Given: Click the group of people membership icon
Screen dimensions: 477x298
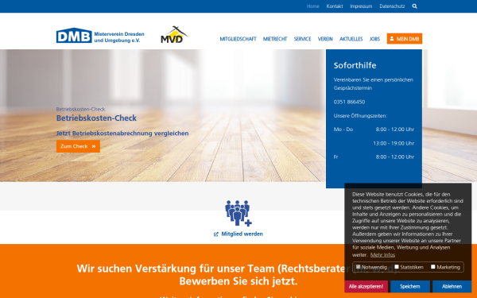Looking at the screenshot, I should tap(238, 213).
